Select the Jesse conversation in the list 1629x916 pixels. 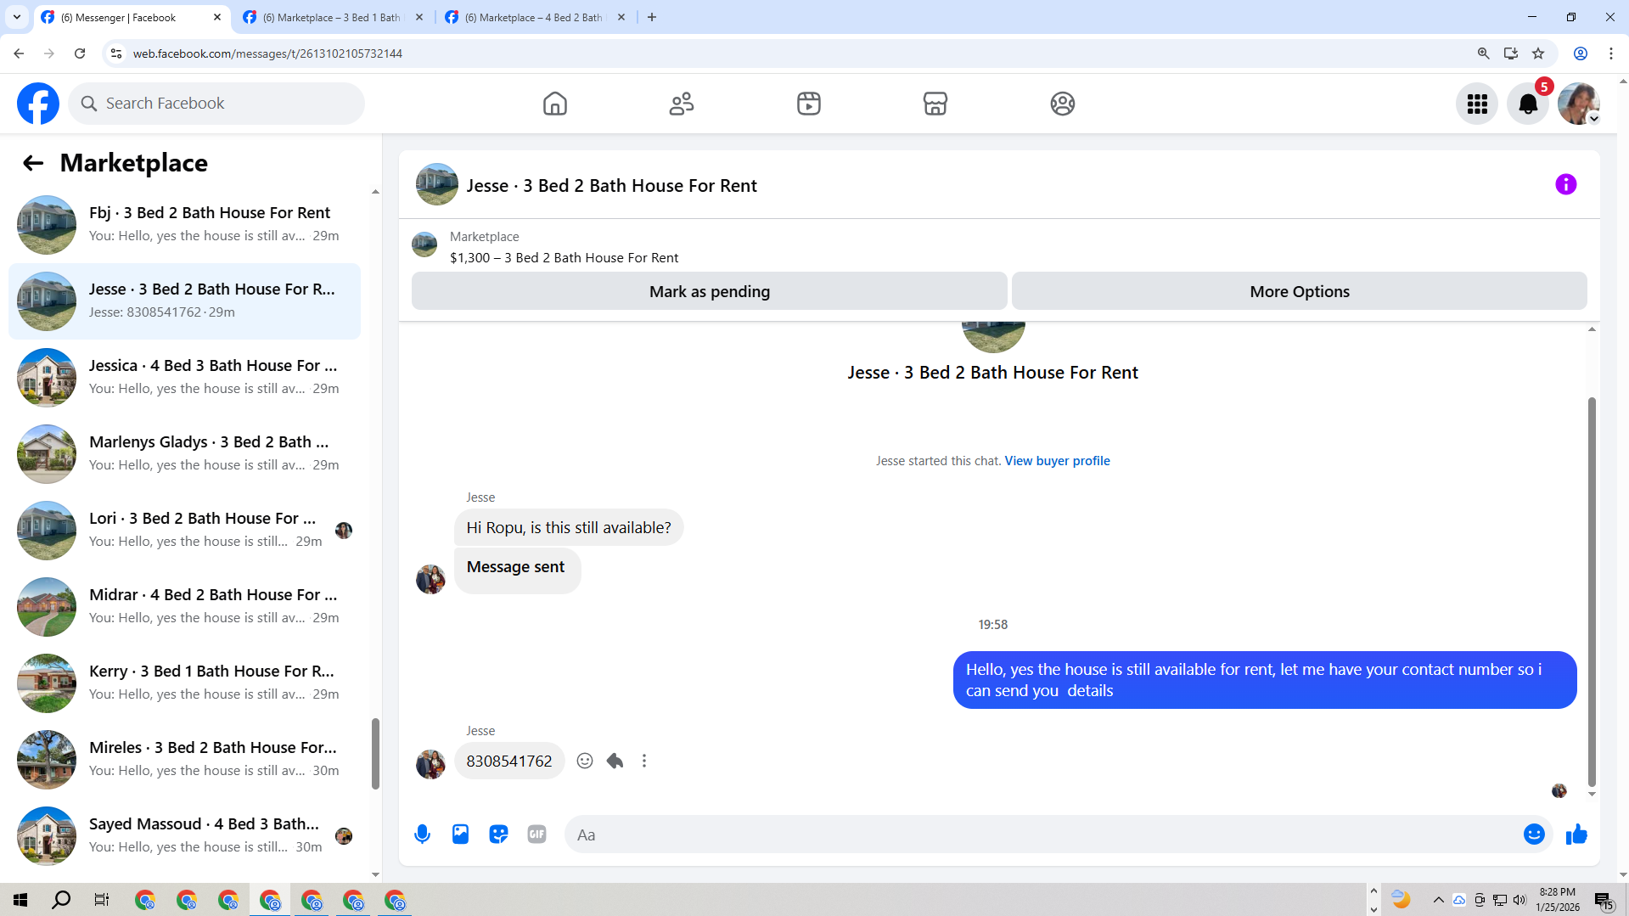pyautogui.click(x=184, y=301)
